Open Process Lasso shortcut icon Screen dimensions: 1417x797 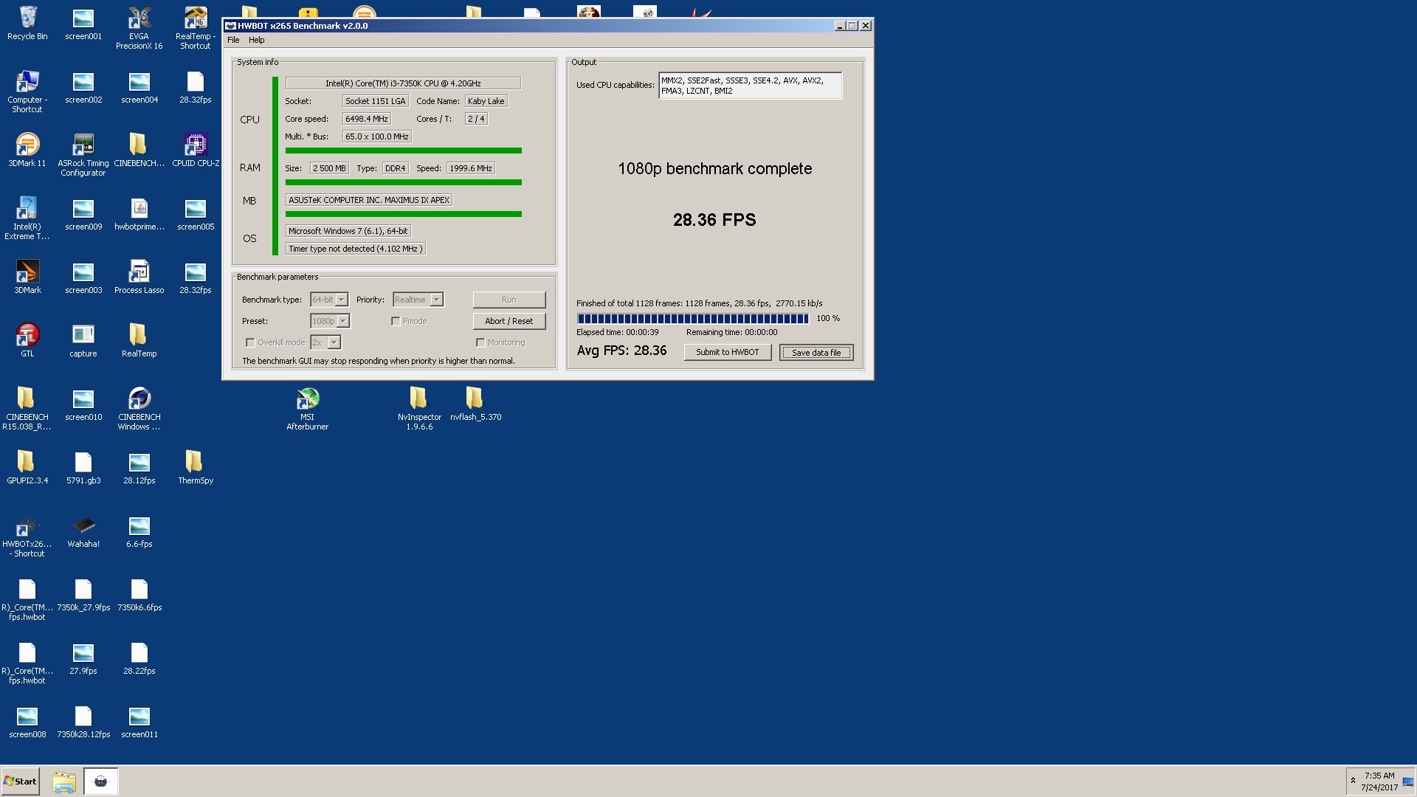(139, 277)
